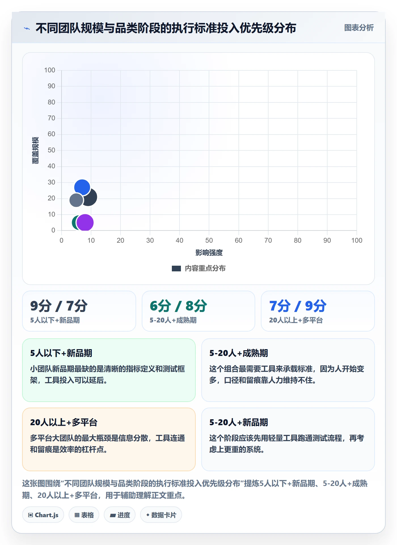
Task: Click the 表格 tag chip
Action: [84, 515]
